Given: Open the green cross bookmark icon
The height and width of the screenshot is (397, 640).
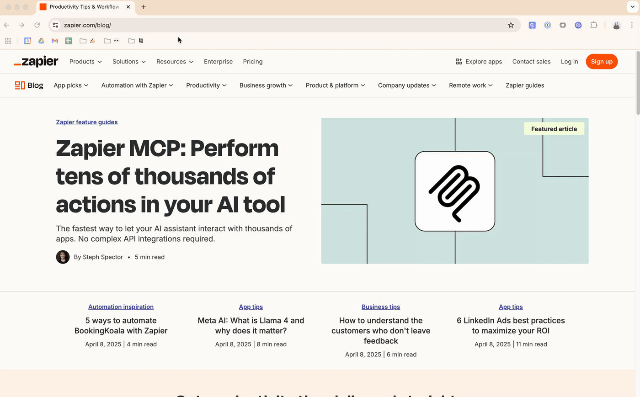Looking at the screenshot, I should (69, 41).
